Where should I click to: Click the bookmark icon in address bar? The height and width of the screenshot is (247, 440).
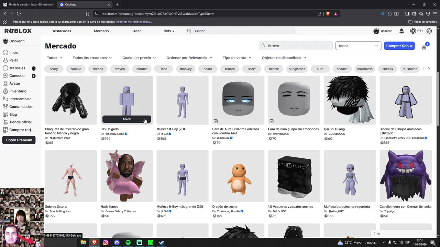87,14
